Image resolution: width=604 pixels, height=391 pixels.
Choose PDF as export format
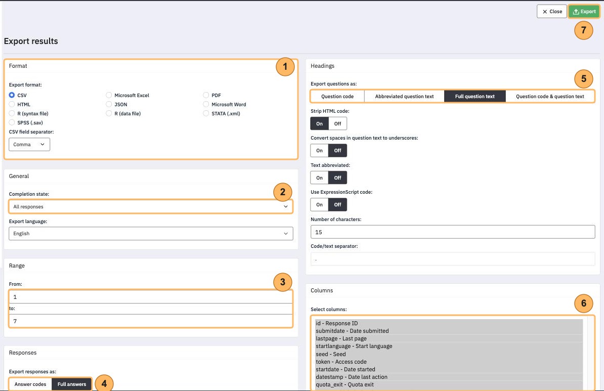point(206,95)
